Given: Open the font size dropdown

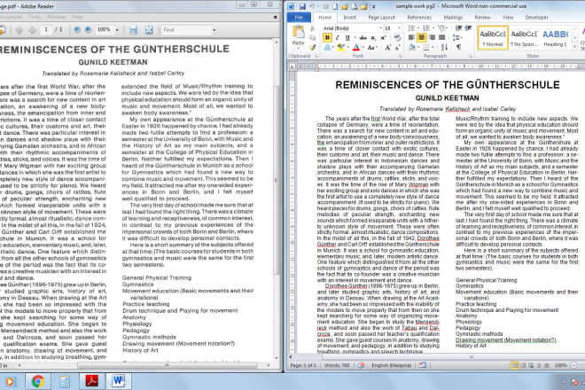Looking at the screenshot, I should pos(399,28).
